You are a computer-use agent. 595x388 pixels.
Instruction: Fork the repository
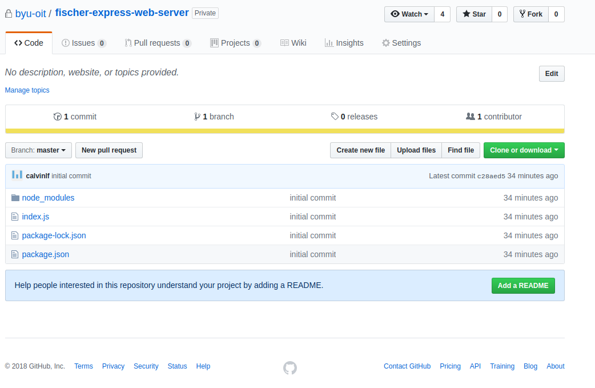[x=531, y=14]
